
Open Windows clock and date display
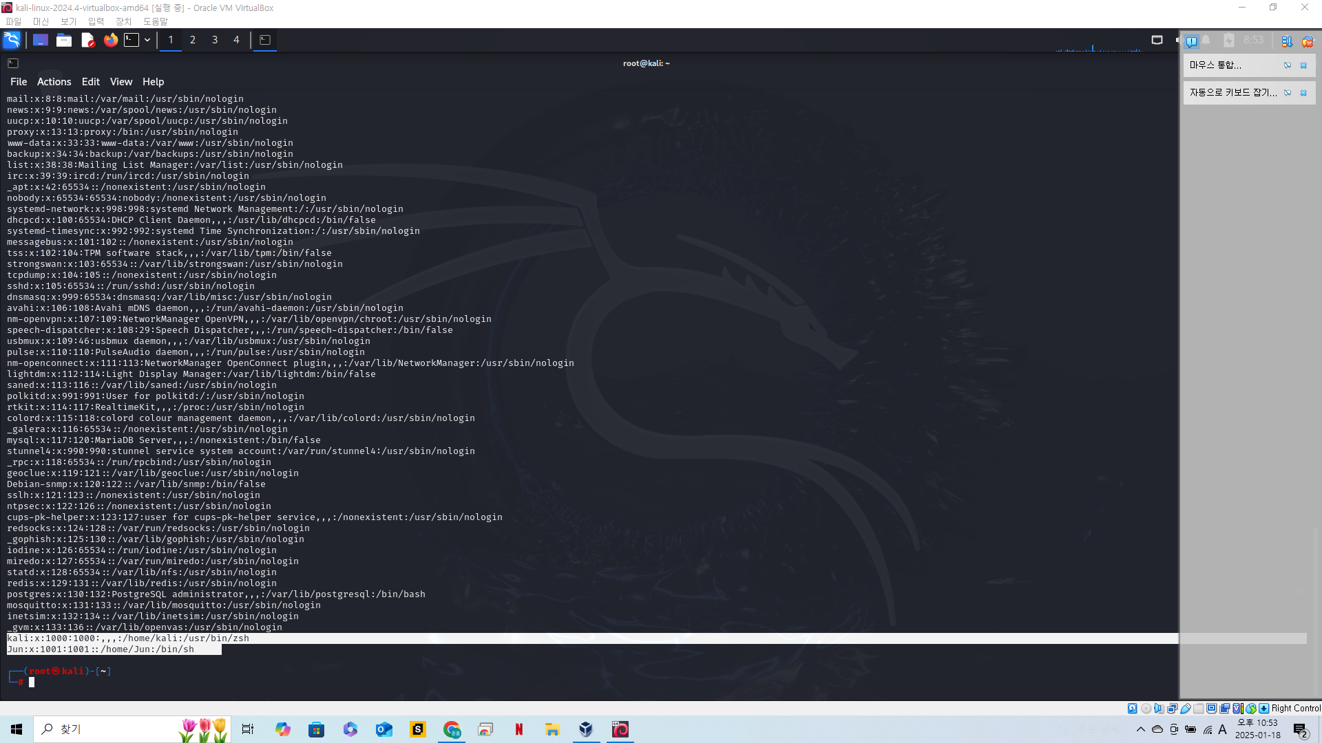1257,729
